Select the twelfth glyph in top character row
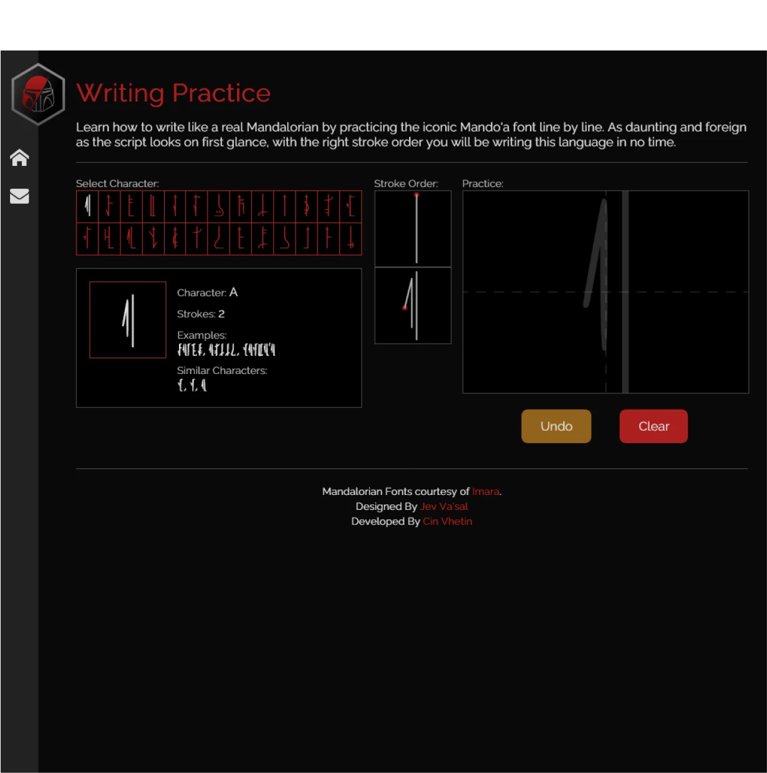This screenshot has width=767, height=773. pyautogui.click(x=328, y=206)
